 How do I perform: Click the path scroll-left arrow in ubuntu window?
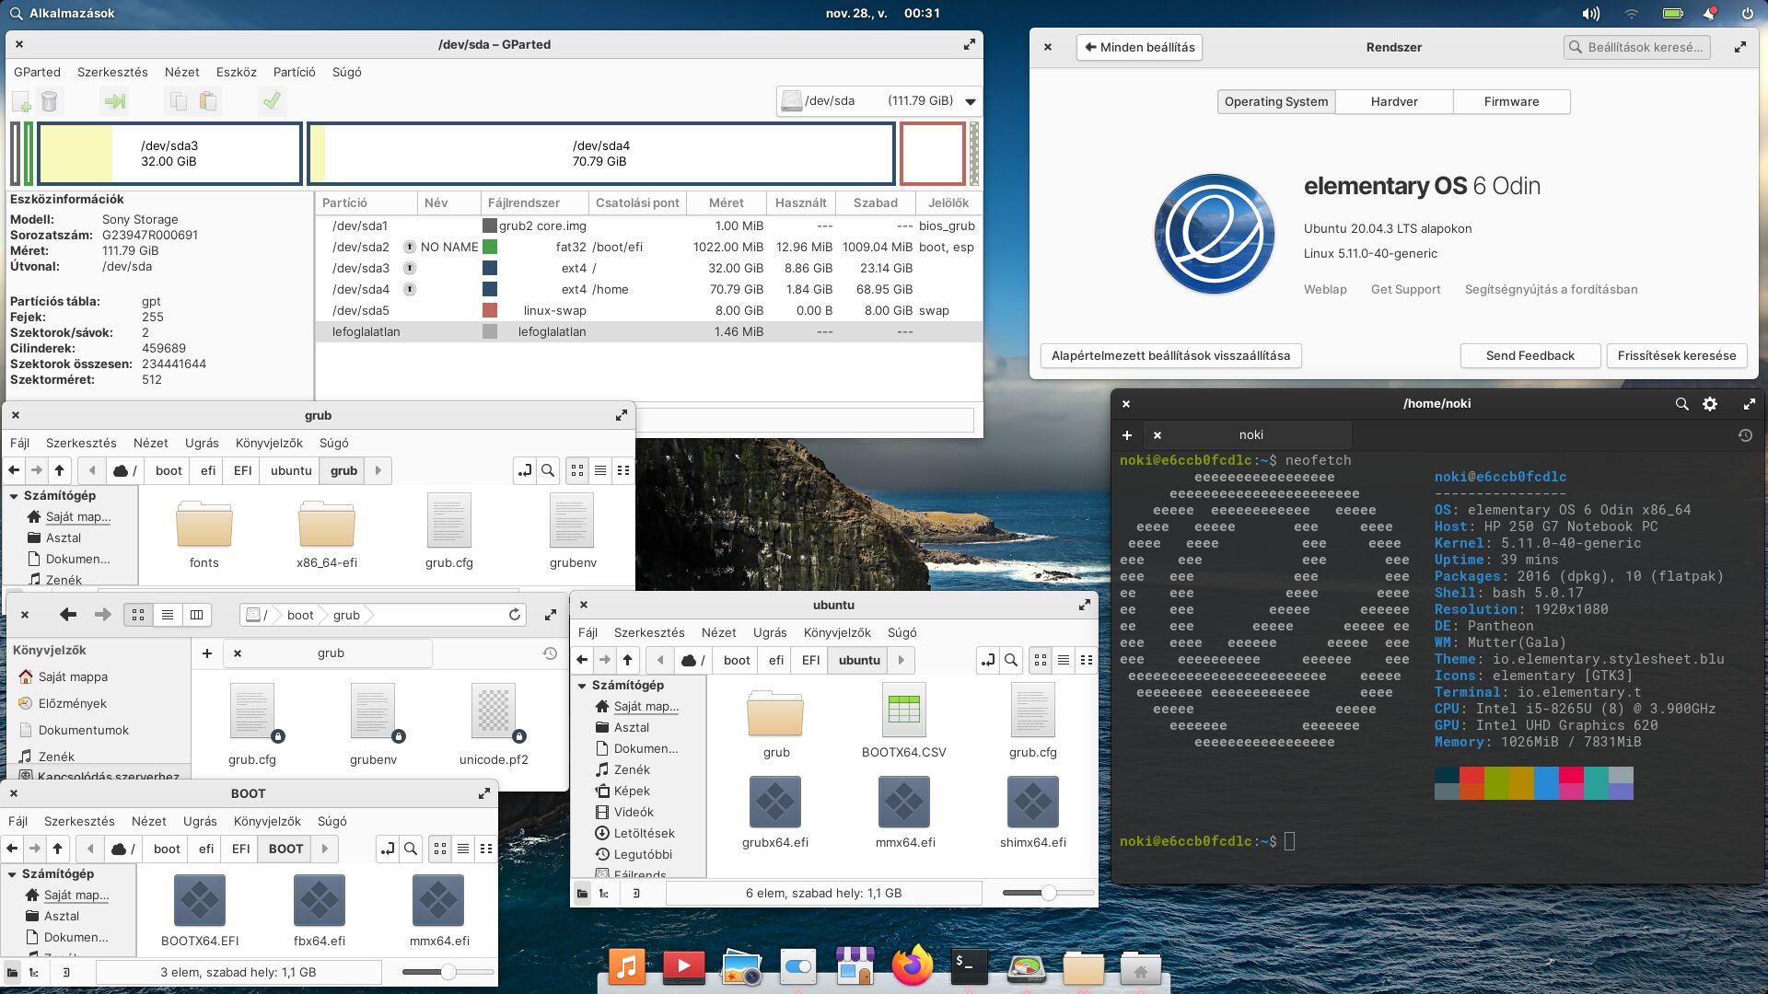pos(659,660)
